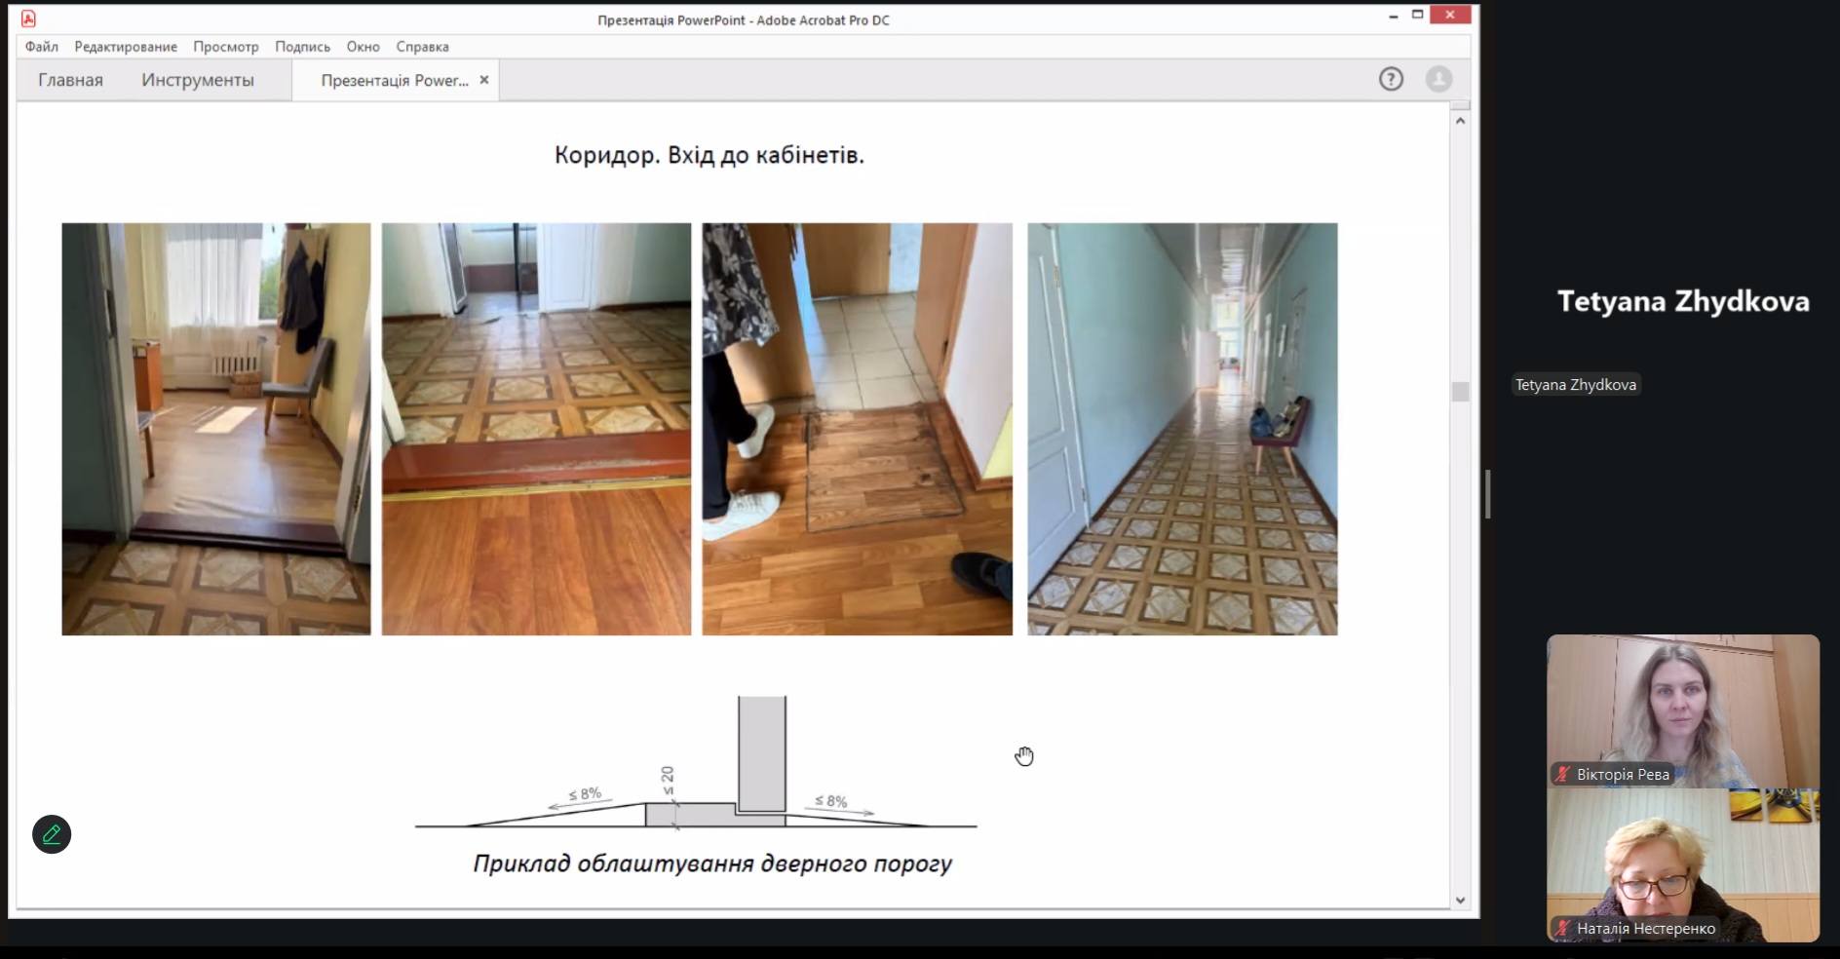Click the green pencil annotate button
This screenshot has width=1840, height=959.
pos(52,834)
